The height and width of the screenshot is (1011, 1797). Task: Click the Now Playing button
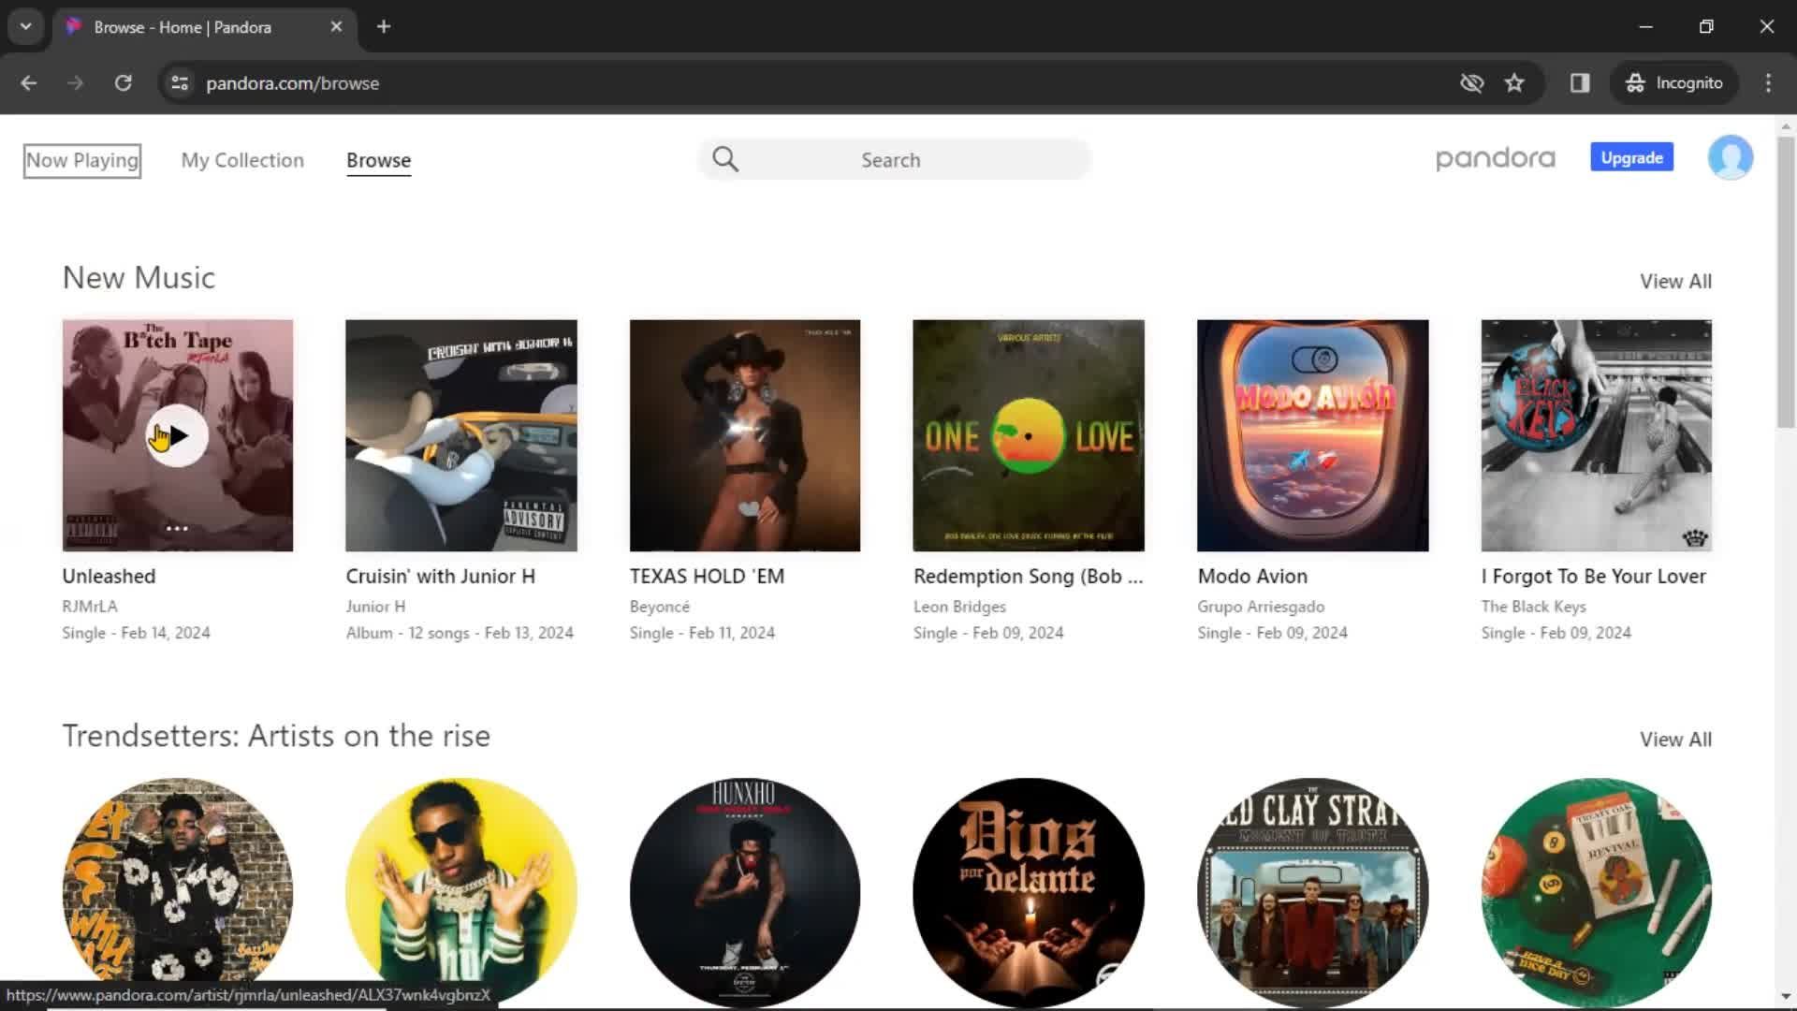pos(81,159)
